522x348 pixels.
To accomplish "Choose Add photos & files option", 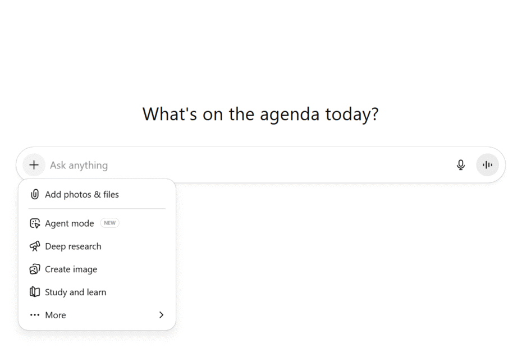I will (x=82, y=194).
